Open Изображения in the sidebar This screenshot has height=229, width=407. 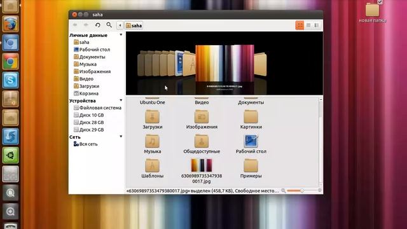tap(92, 71)
